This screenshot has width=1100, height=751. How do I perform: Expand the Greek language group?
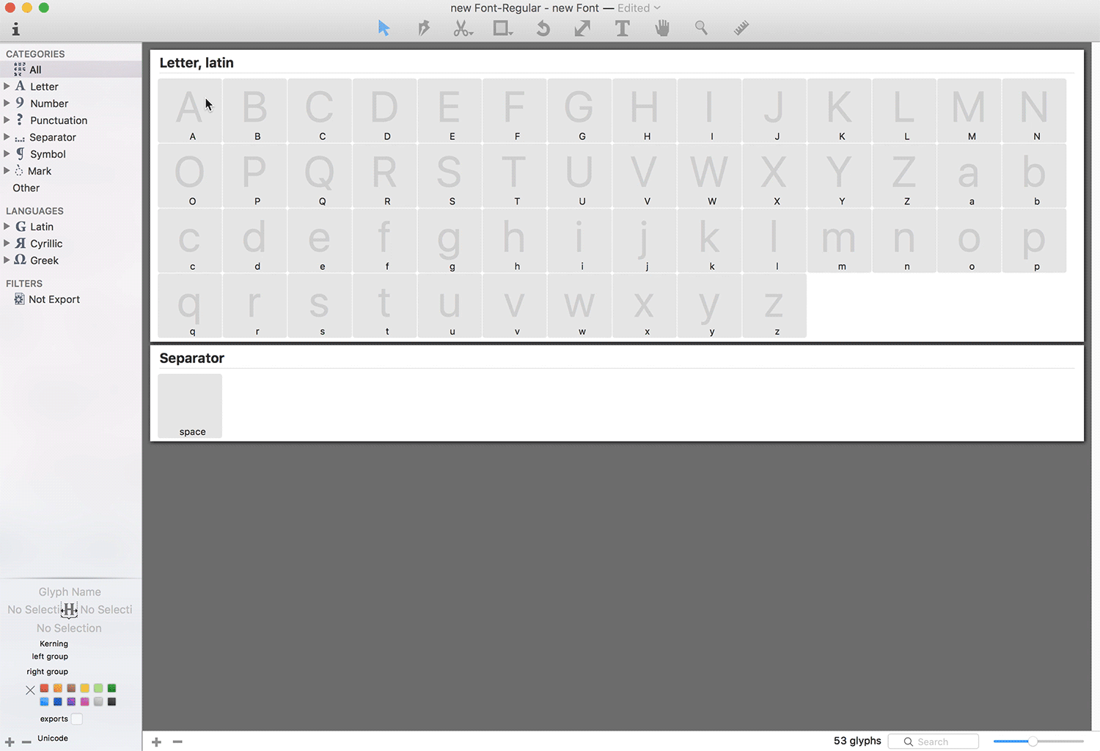(7, 260)
